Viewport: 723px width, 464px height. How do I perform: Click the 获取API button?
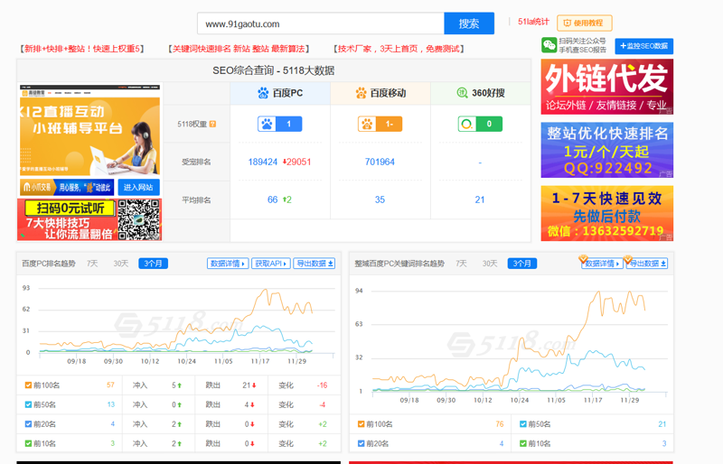point(270,264)
